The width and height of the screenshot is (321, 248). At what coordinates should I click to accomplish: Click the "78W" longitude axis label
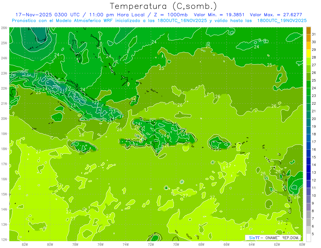click(x=75, y=244)
